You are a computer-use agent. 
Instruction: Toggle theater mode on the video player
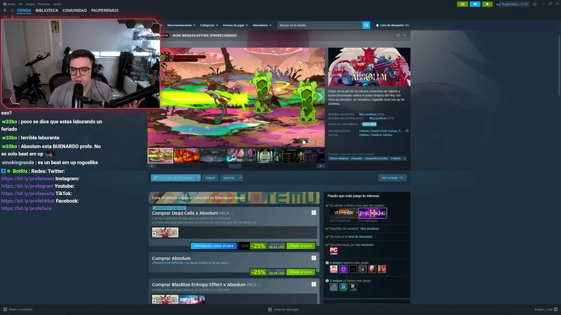click(311, 143)
